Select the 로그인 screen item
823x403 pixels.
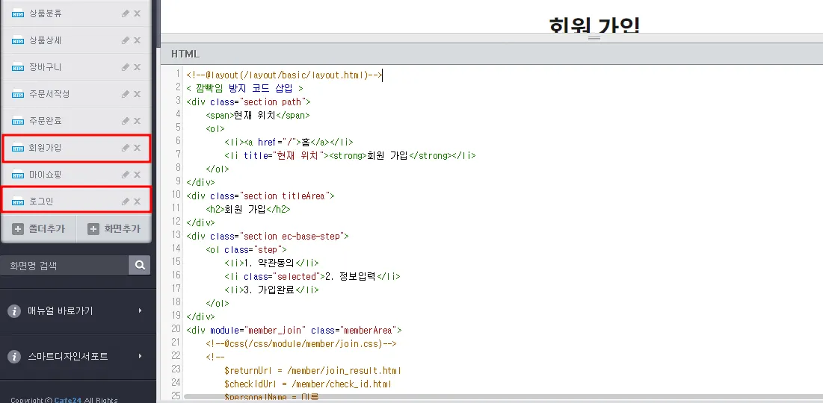[76, 201]
